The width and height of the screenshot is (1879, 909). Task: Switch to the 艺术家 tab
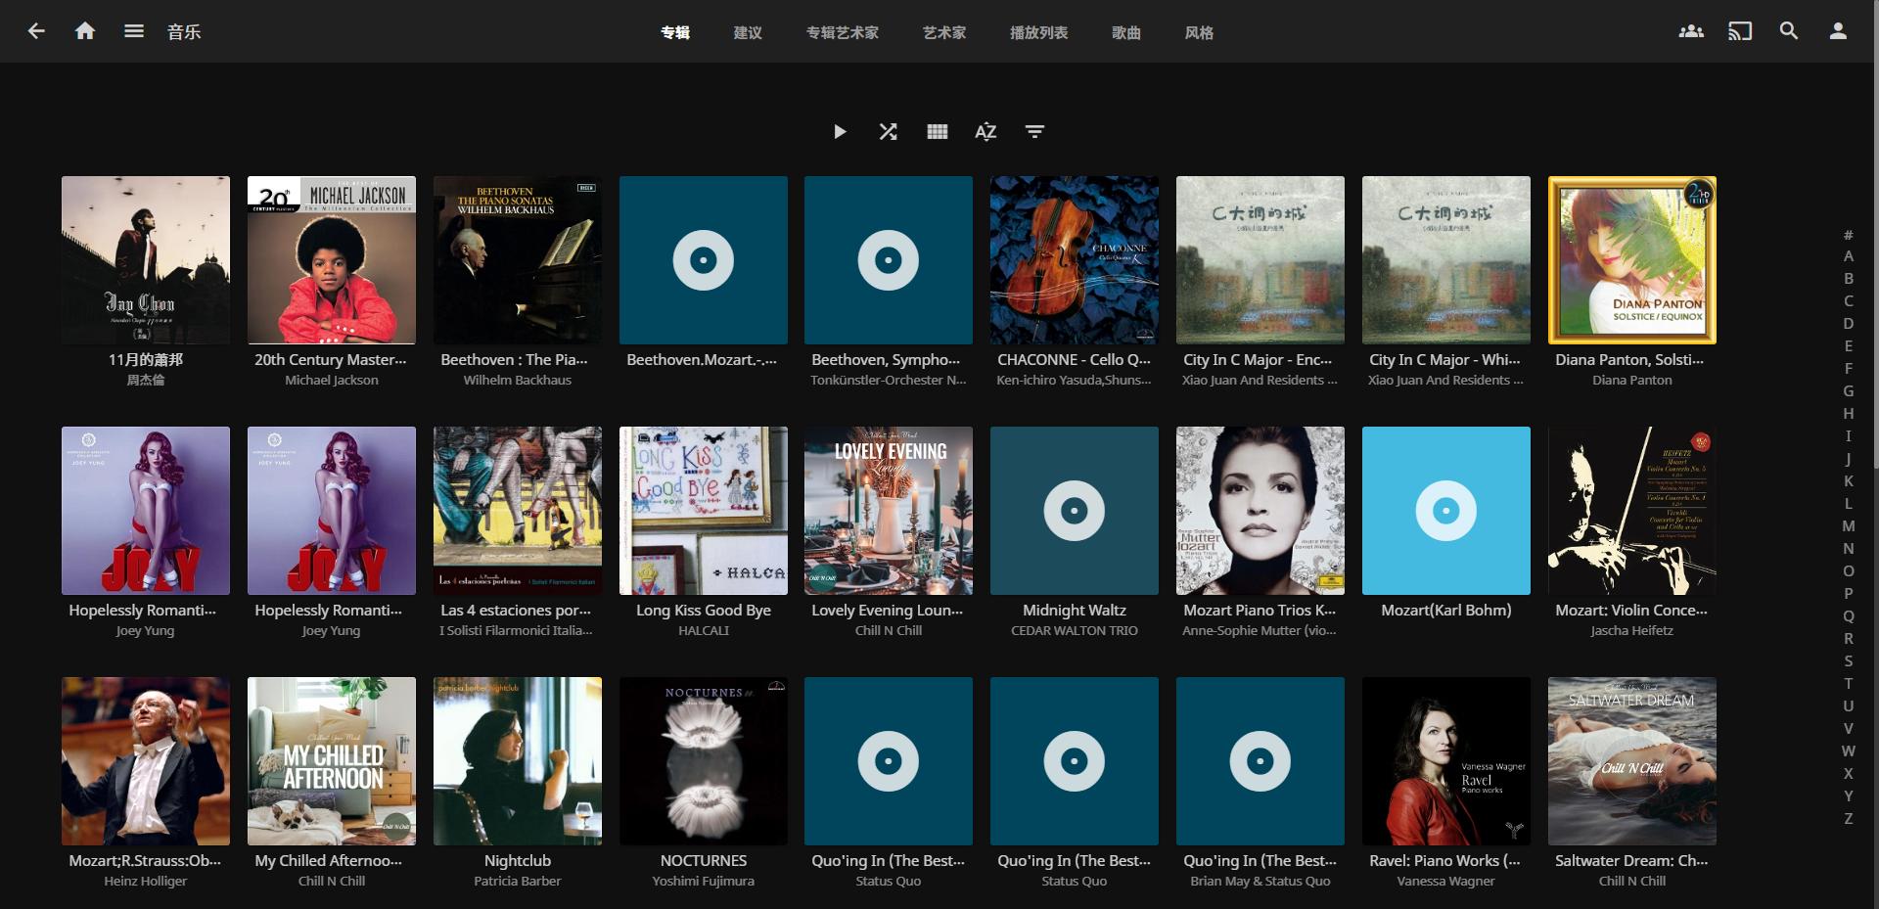pos(944,32)
